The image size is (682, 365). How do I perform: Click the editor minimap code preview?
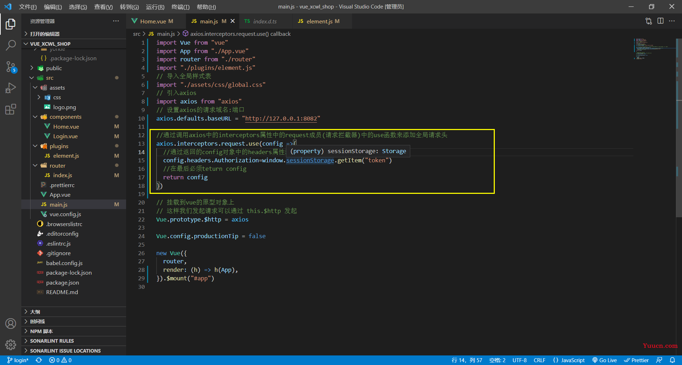(x=654, y=49)
